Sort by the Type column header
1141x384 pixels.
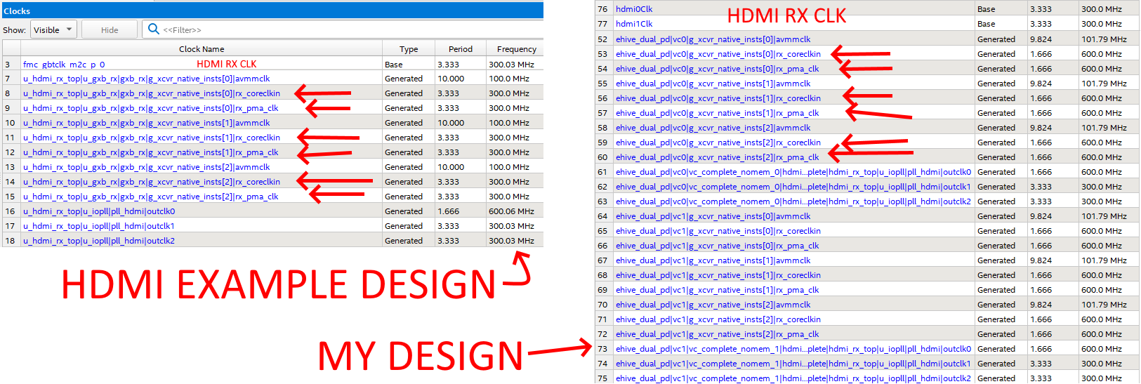click(409, 49)
